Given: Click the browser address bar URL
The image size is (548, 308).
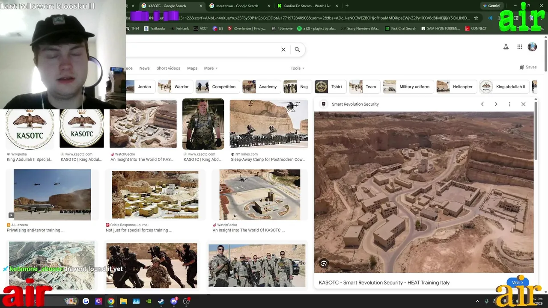Looking at the screenshot, I should (300, 18).
